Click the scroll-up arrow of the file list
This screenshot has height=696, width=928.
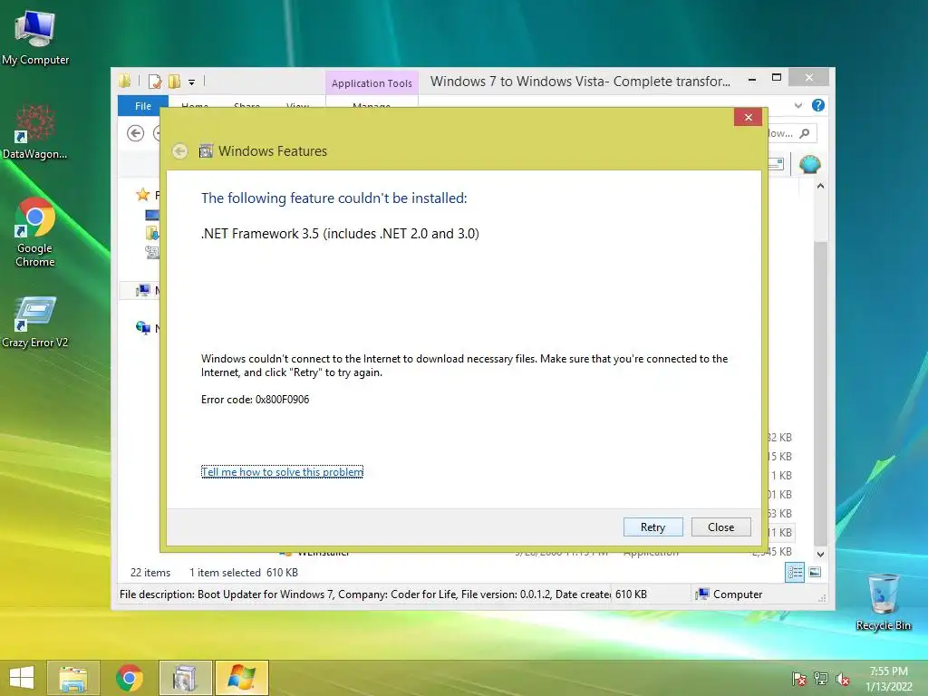coord(820,186)
